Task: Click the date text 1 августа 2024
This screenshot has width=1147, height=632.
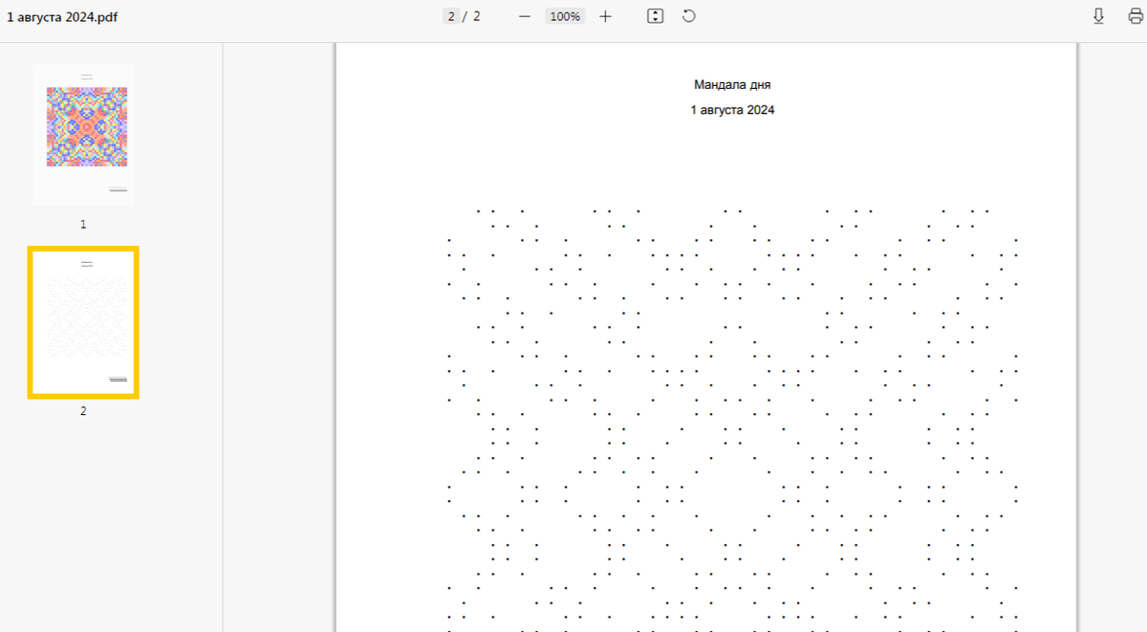Action: [732, 110]
